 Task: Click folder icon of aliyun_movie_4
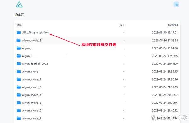(x=19, y=95)
